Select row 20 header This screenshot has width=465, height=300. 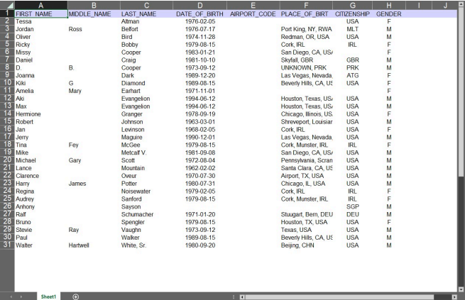point(7,160)
